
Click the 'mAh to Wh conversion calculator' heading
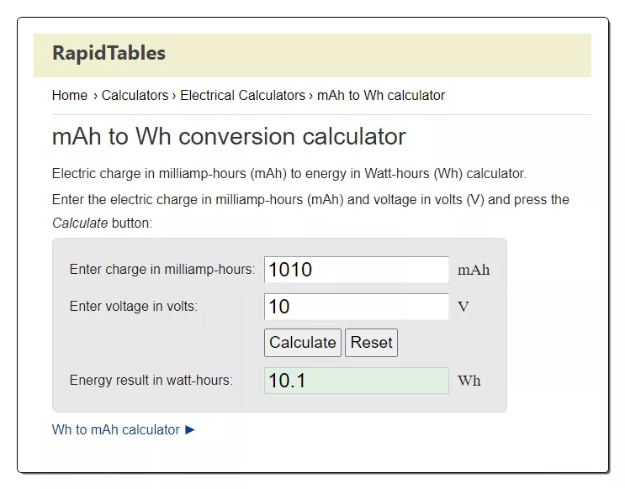pos(229,136)
